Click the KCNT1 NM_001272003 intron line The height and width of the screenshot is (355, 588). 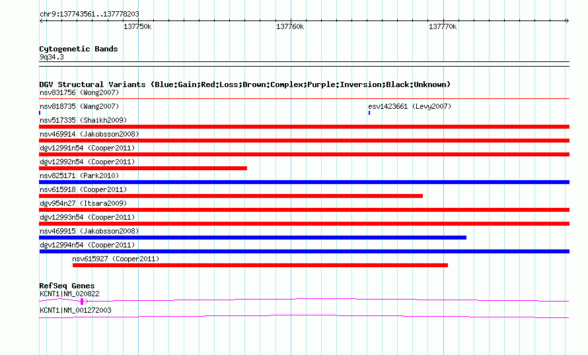[304, 317]
